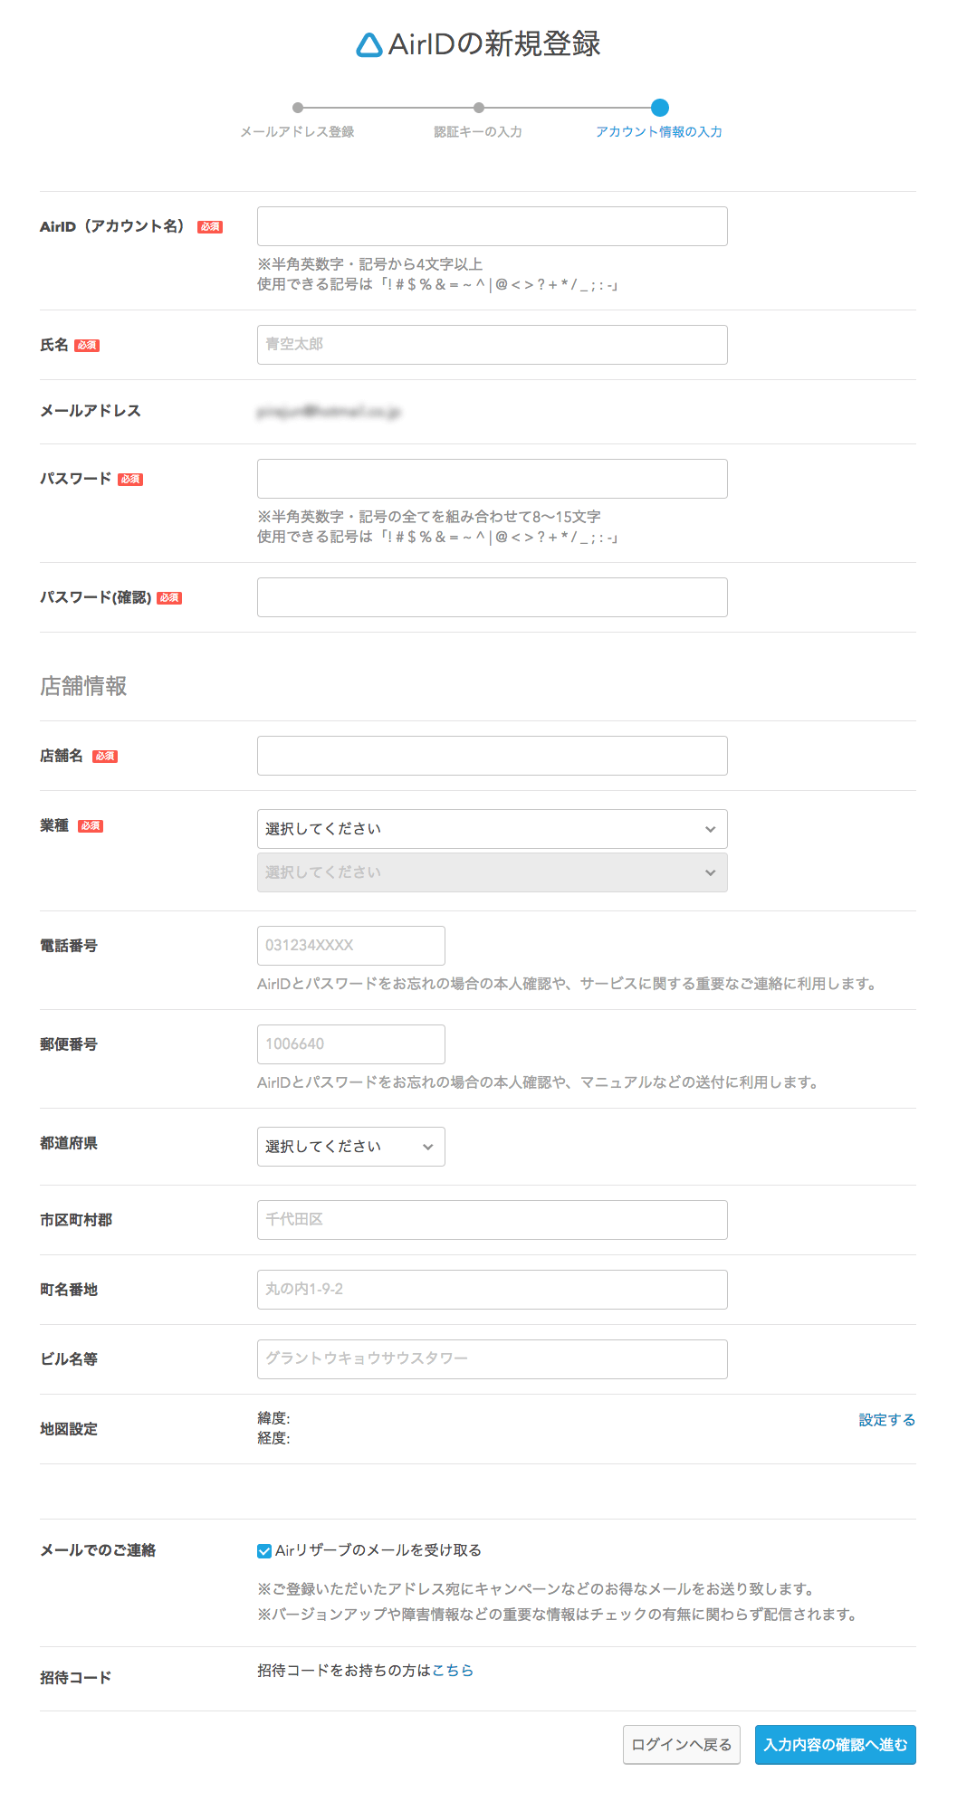The image size is (957, 1801).
Task: Click the AirID account name field
Action: [x=492, y=226]
